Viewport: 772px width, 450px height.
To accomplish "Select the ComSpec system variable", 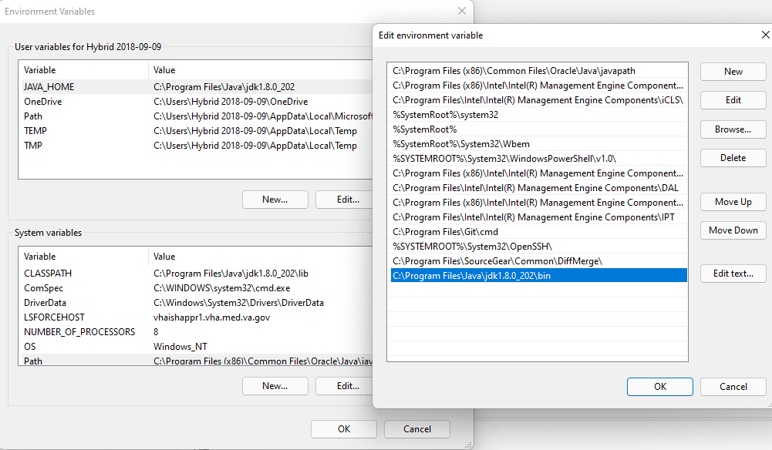I will 197,288.
